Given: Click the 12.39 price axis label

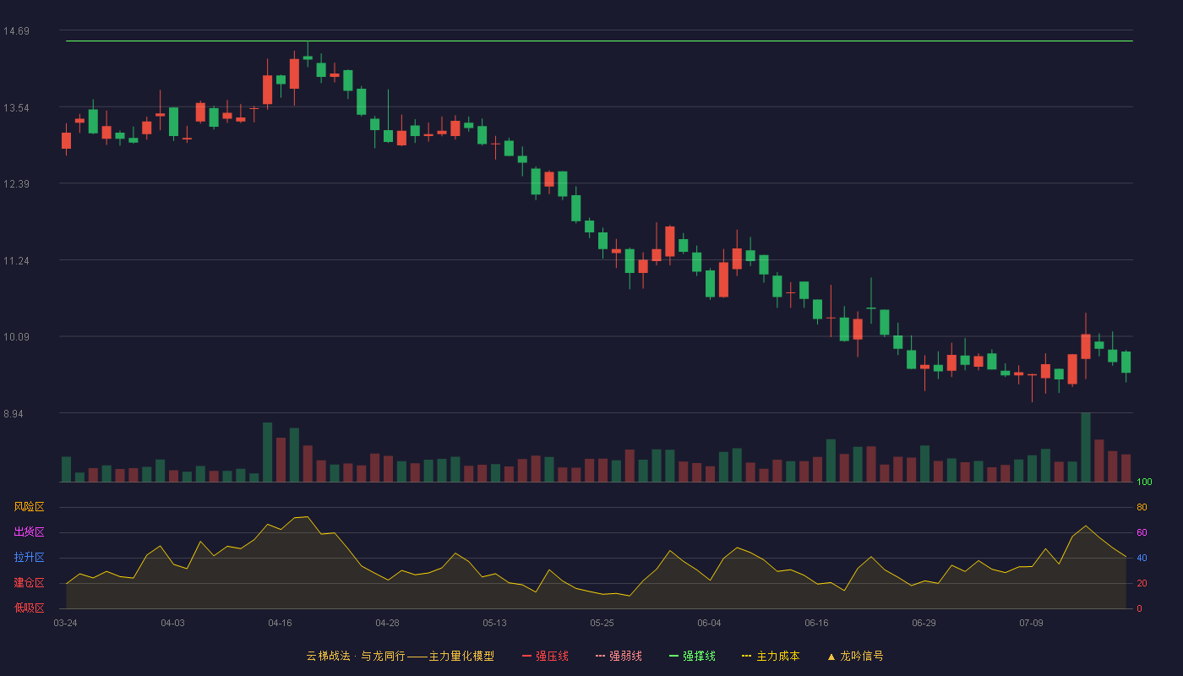Looking at the screenshot, I should click(x=16, y=184).
